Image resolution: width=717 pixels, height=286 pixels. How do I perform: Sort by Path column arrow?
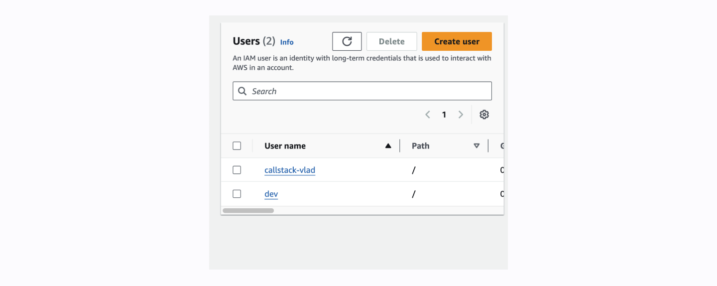(x=477, y=146)
